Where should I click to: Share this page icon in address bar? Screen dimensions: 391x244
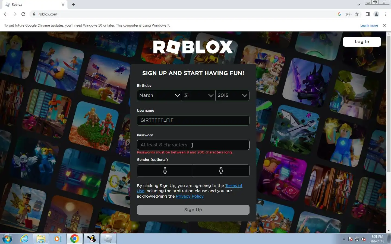coord(348,14)
